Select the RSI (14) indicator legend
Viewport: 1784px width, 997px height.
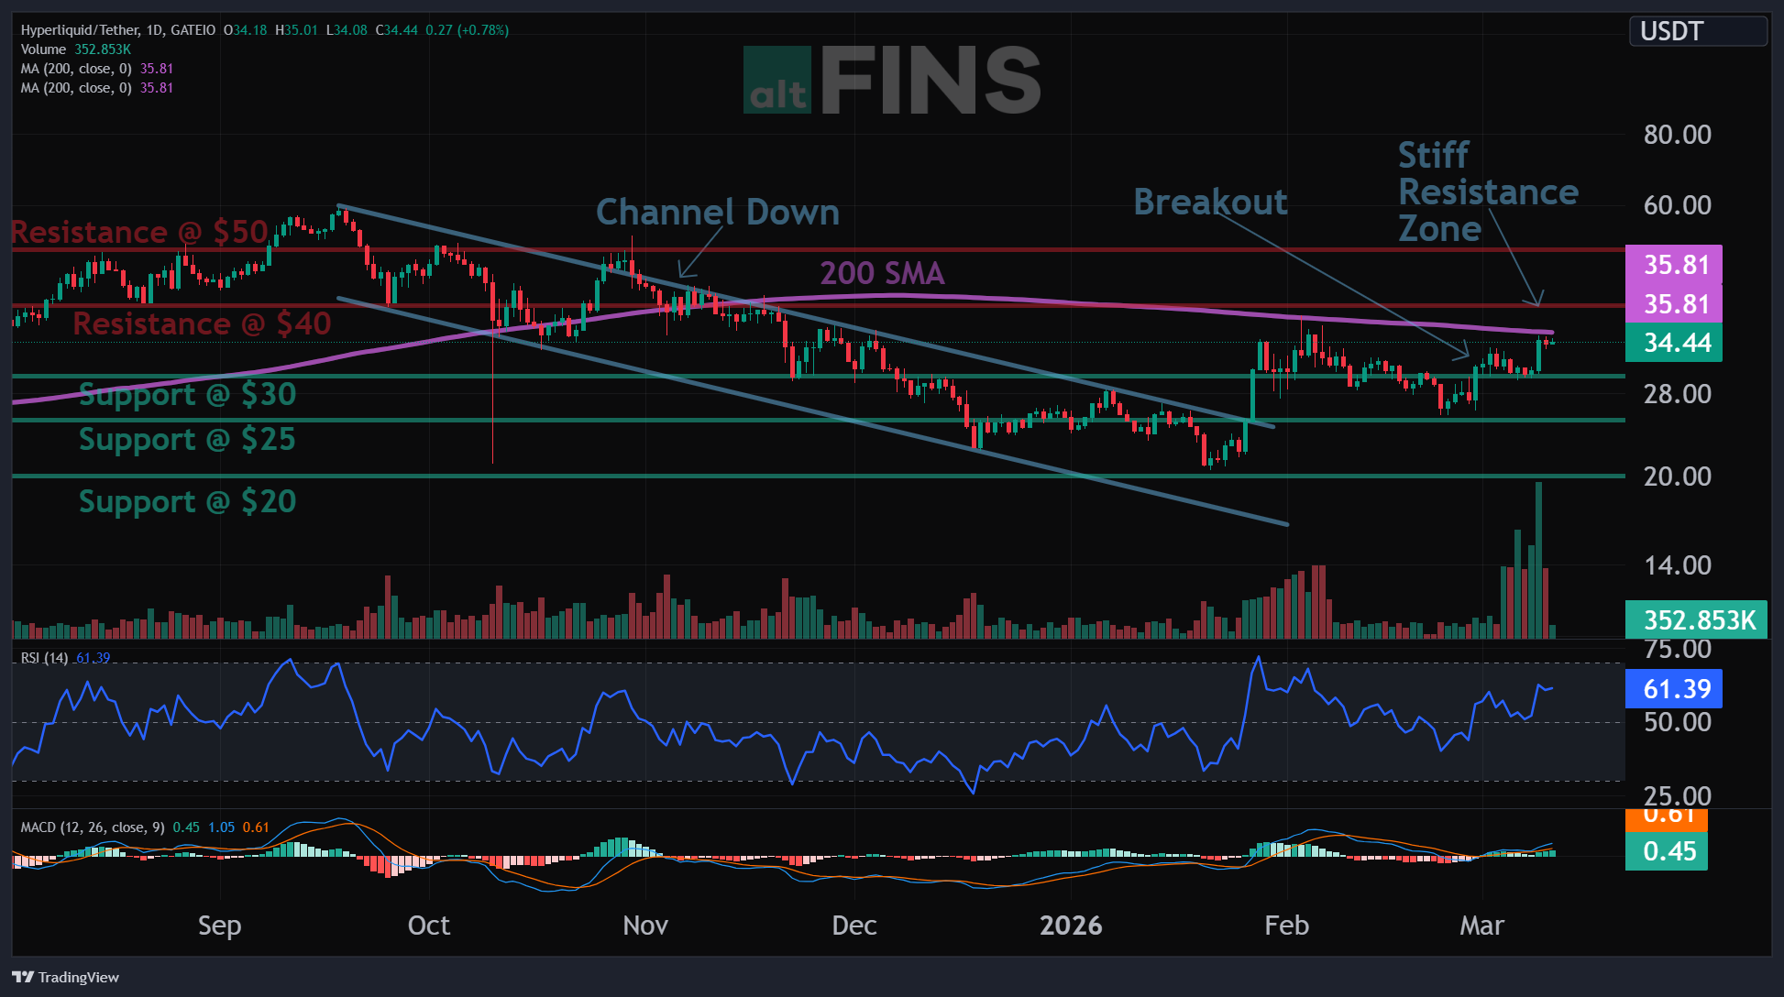(x=44, y=658)
